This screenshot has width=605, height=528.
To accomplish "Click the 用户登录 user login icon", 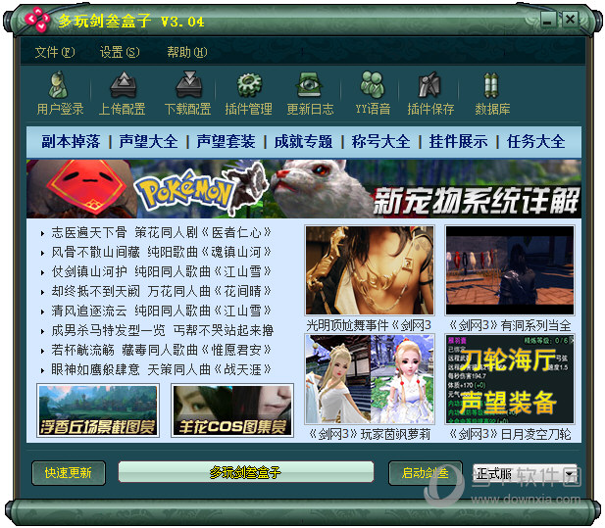I will pos(59,84).
